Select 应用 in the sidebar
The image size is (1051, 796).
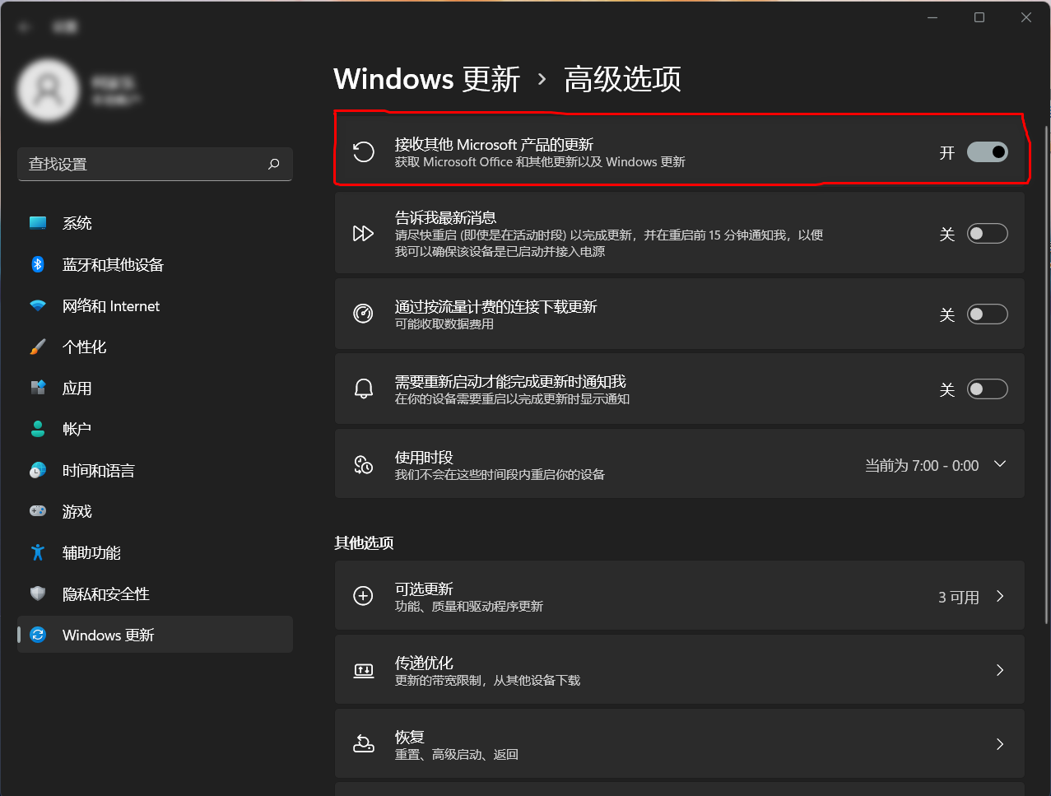[155, 388]
